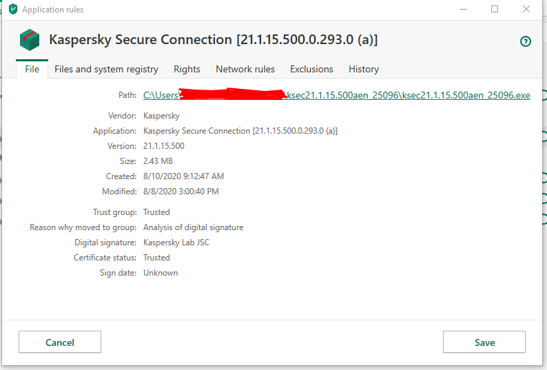
Task: Click the Kaspersky Lab JSC signature value
Action: pos(175,243)
